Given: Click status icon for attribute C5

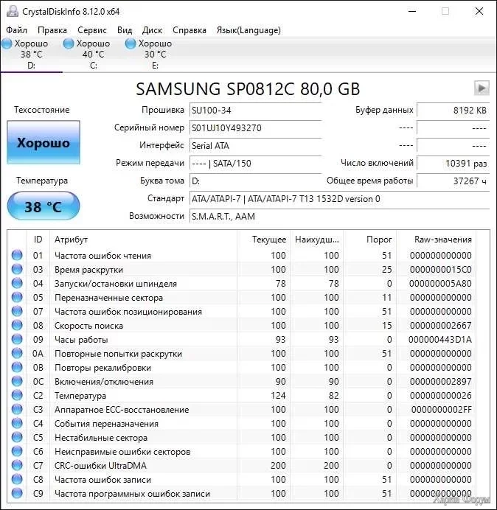Looking at the screenshot, I should (17, 437).
